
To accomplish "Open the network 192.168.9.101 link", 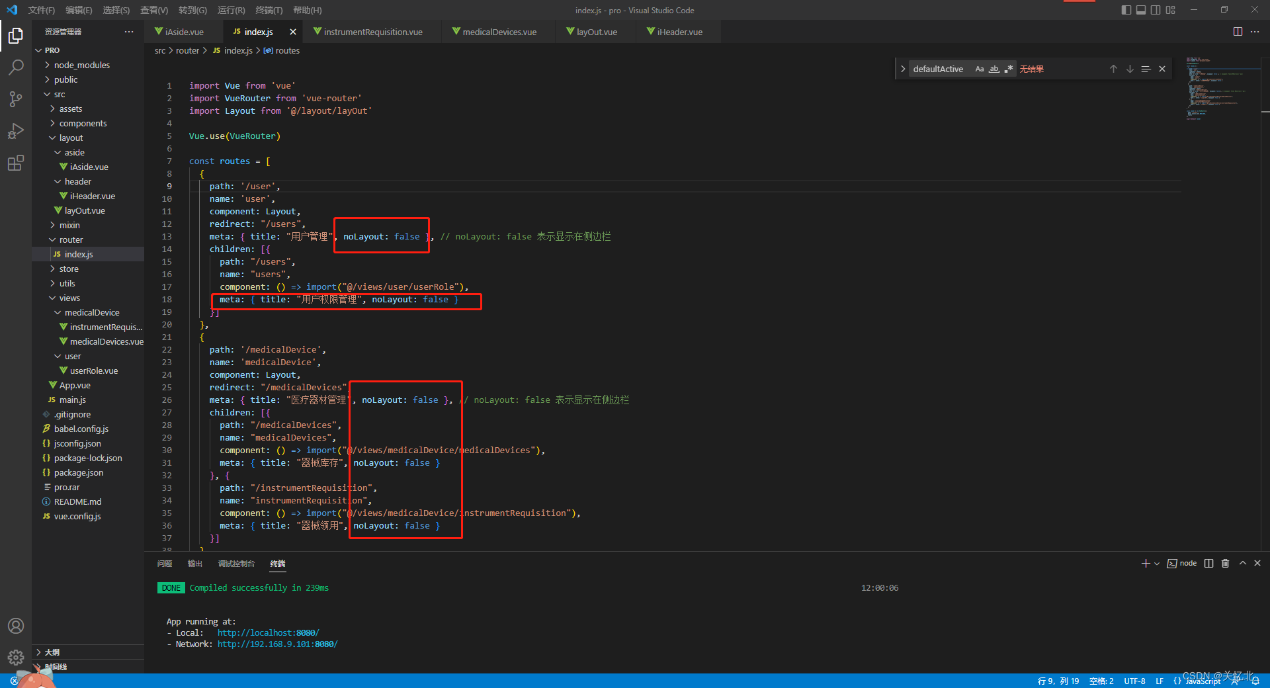I will [x=278, y=644].
